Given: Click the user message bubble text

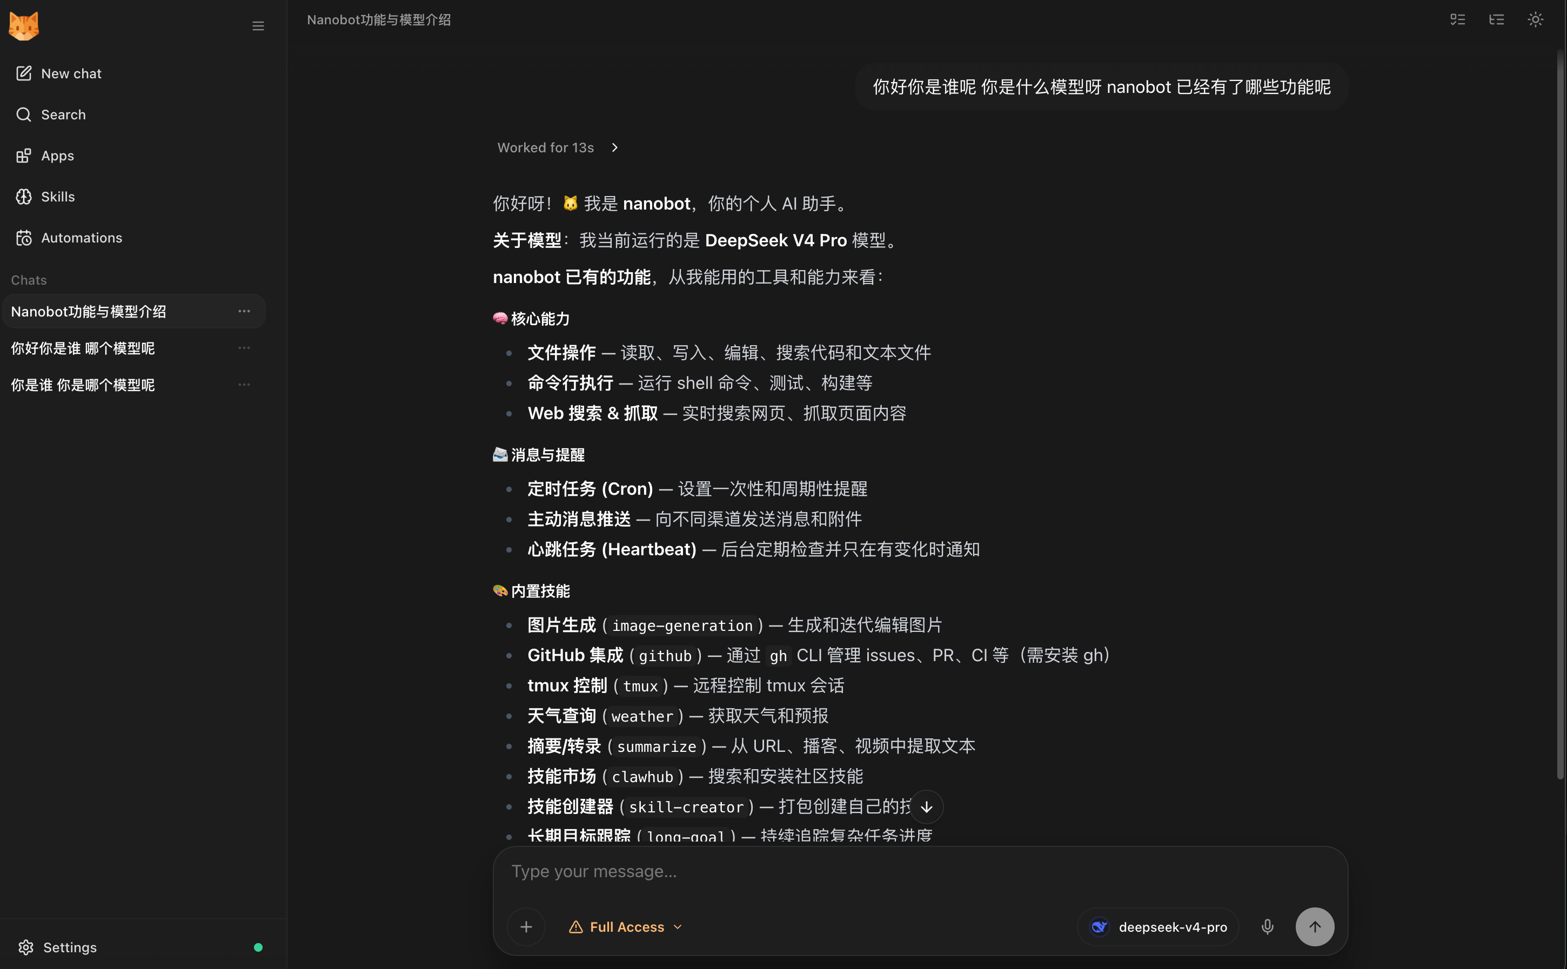Looking at the screenshot, I should point(1102,87).
